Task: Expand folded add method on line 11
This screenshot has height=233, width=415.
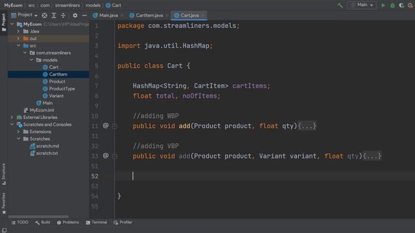Action: tap(115, 126)
